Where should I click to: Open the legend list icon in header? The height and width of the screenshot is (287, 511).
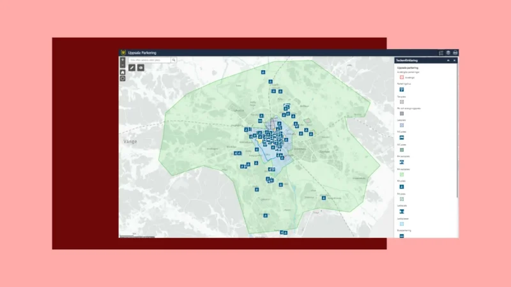441,53
